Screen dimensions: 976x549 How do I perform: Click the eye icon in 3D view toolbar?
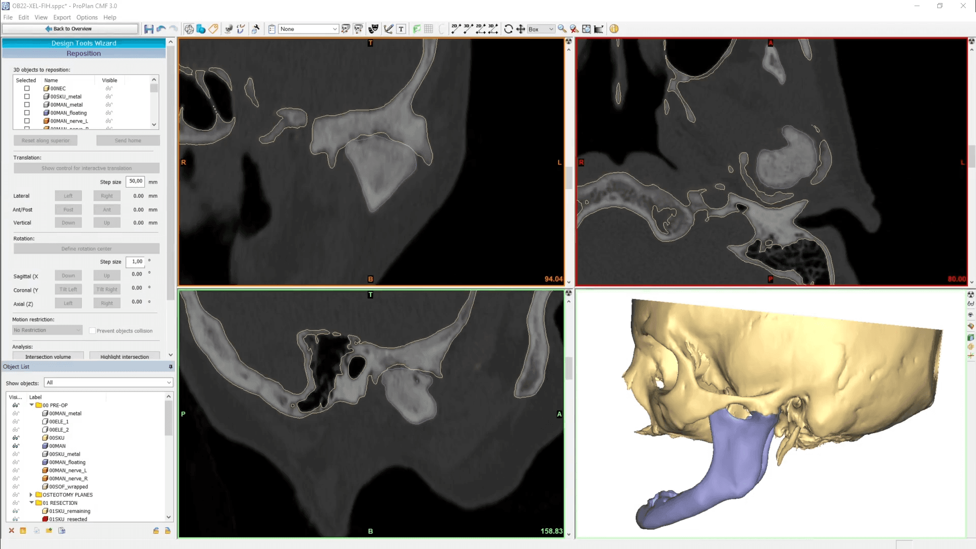(971, 315)
